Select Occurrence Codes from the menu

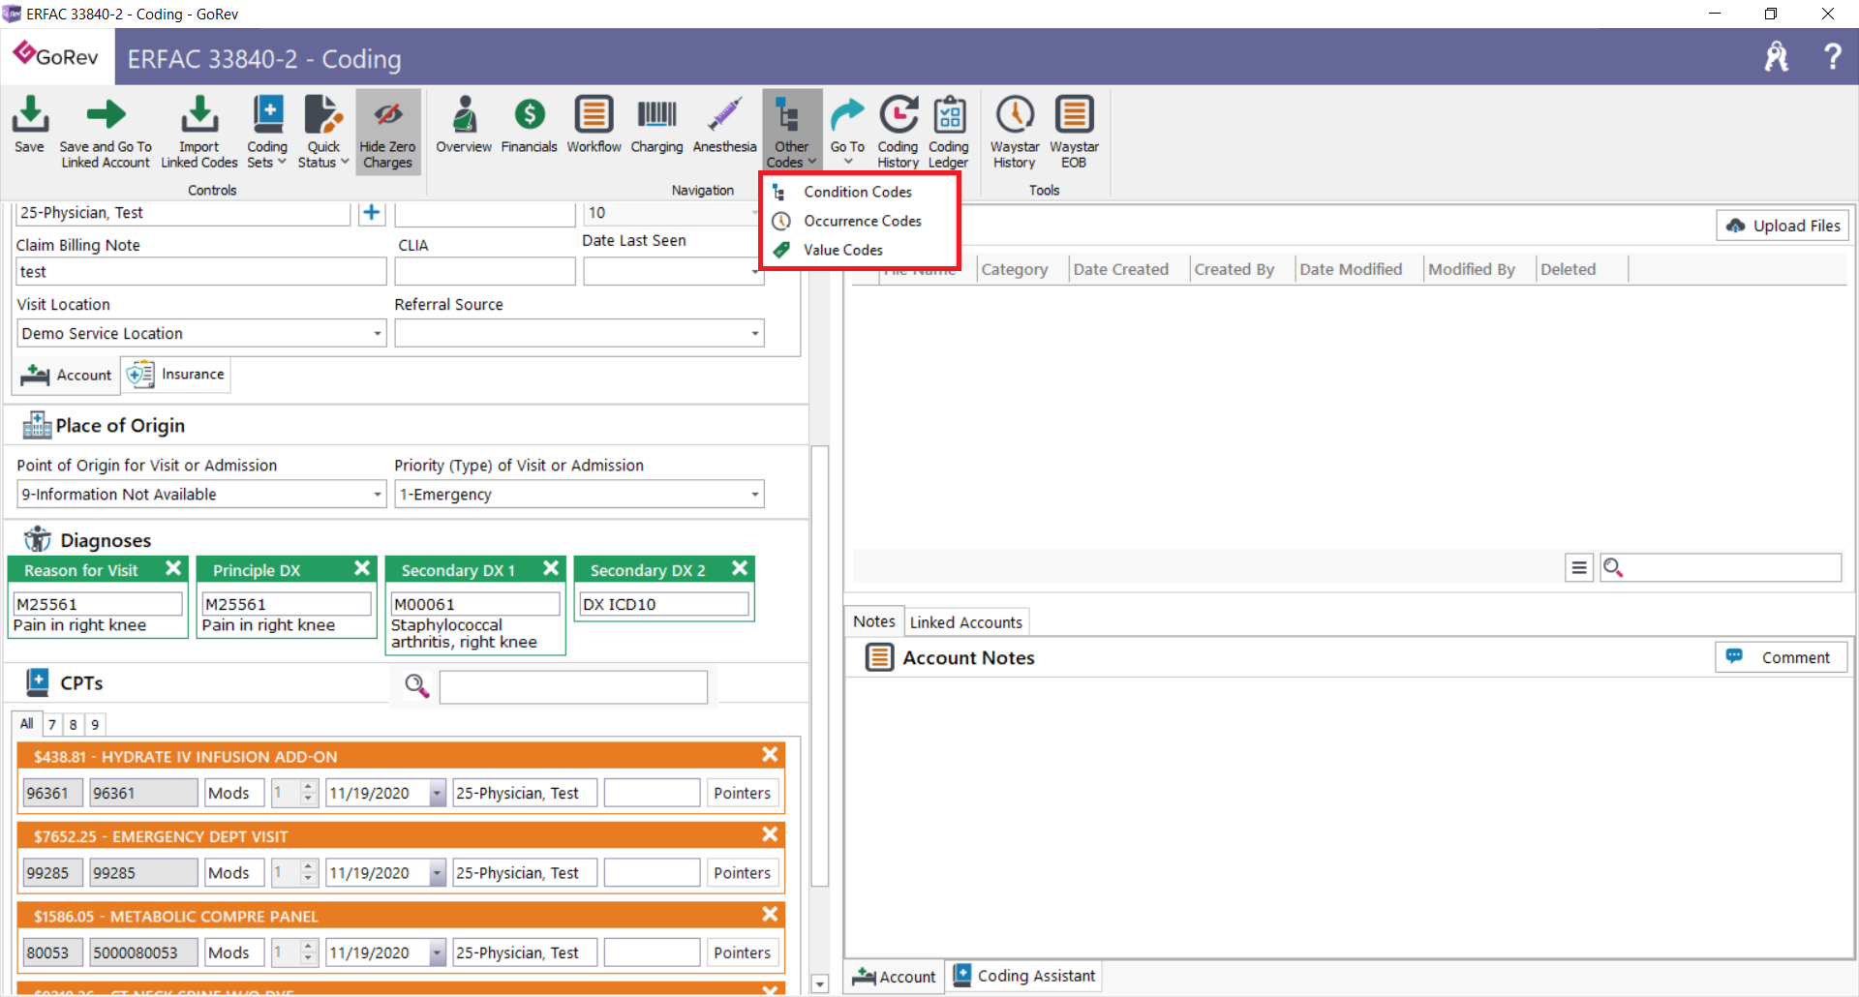click(x=862, y=221)
